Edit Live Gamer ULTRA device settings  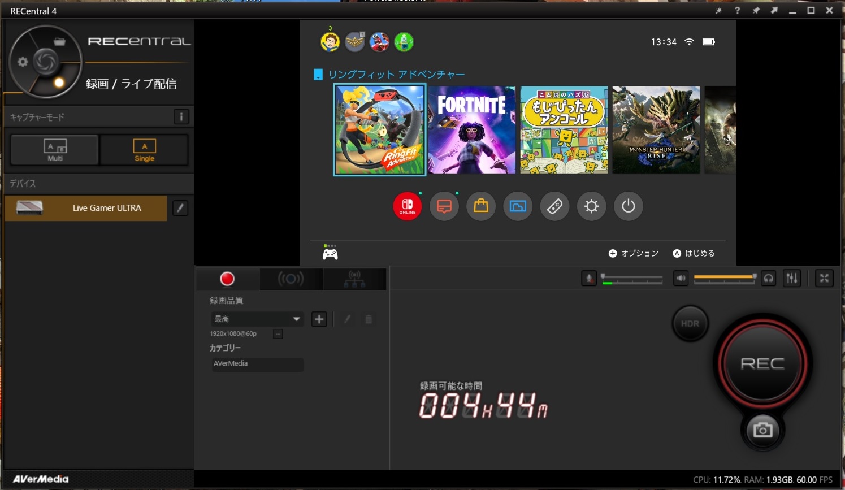tap(180, 208)
